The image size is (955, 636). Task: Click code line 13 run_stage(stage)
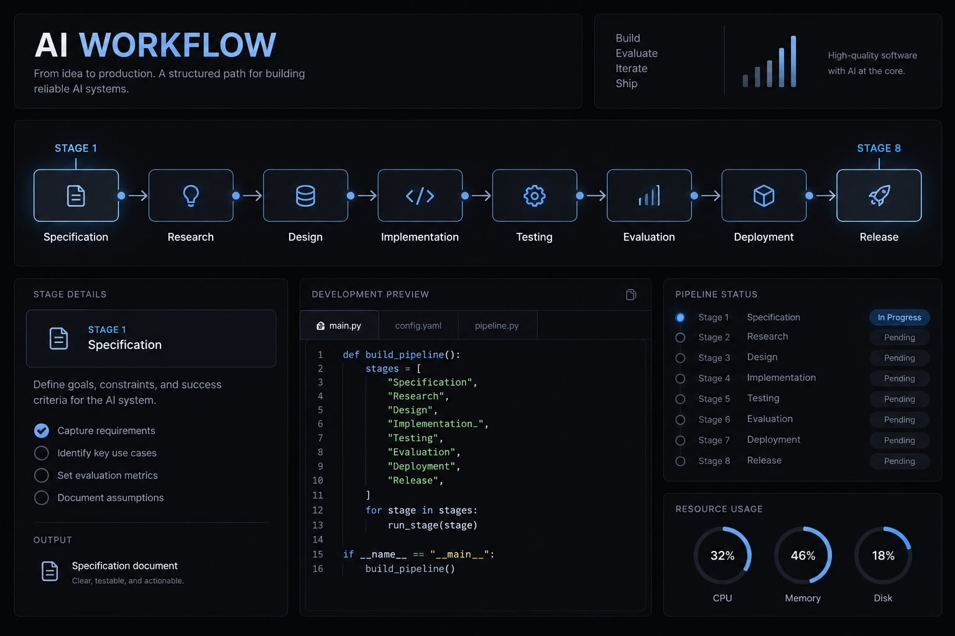click(433, 525)
